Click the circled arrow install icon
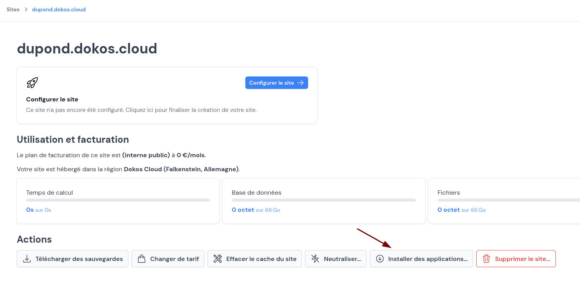The image size is (580, 284). click(x=380, y=259)
